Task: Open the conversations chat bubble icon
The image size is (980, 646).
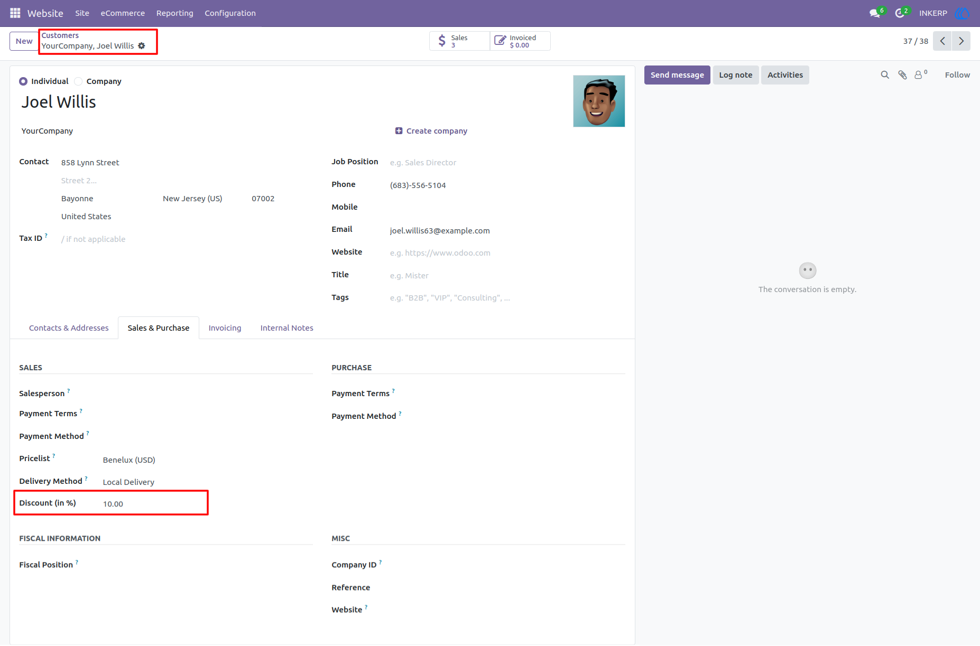Action: point(874,13)
